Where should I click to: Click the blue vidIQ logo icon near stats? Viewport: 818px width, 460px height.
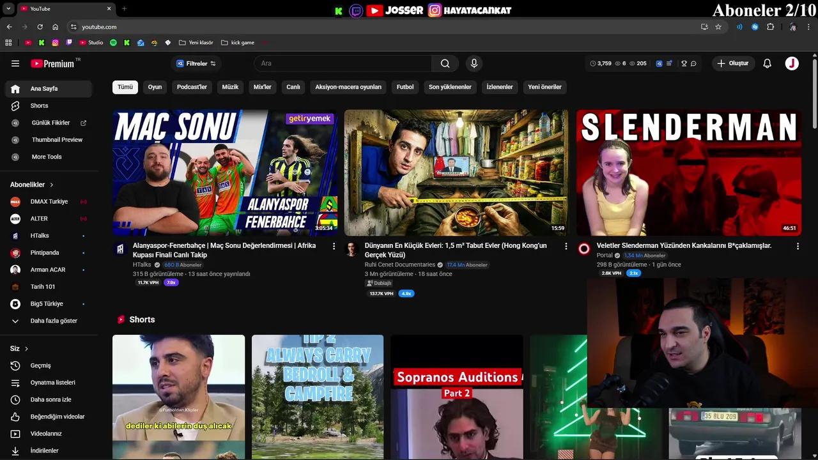[660, 63]
